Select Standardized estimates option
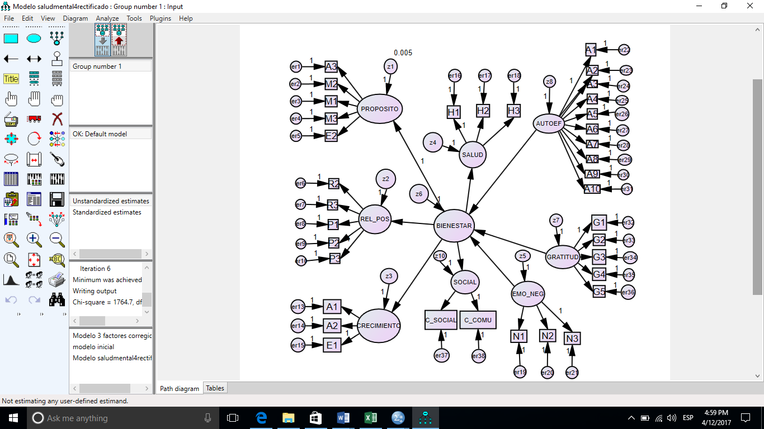 (107, 212)
